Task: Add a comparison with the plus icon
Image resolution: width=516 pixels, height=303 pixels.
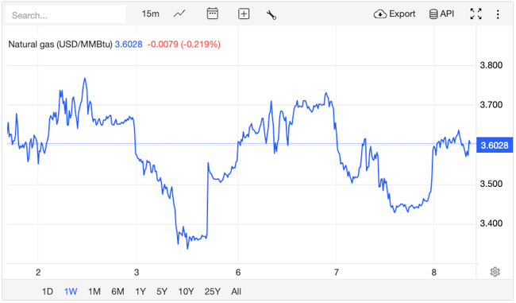Action: [244, 14]
